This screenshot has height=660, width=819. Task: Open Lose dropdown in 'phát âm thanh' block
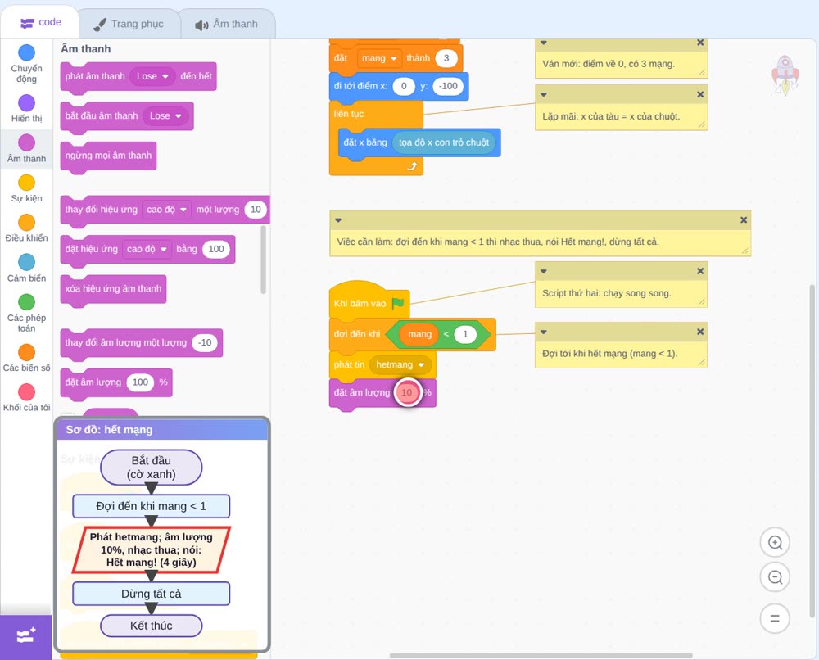152,76
